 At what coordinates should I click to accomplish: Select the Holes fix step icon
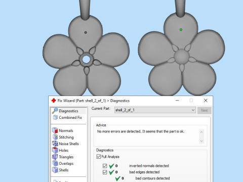pos(55,150)
